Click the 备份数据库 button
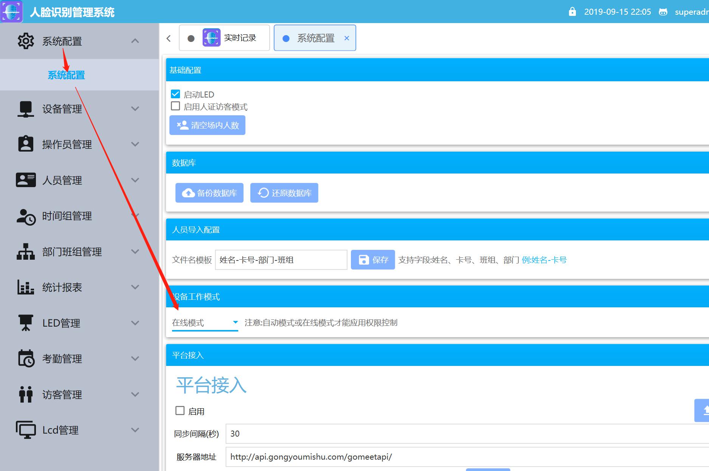The width and height of the screenshot is (709, 471). coord(209,192)
